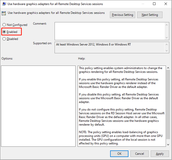172x160 pixels.
Task: Close the policy dialog window
Action: (166, 4)
